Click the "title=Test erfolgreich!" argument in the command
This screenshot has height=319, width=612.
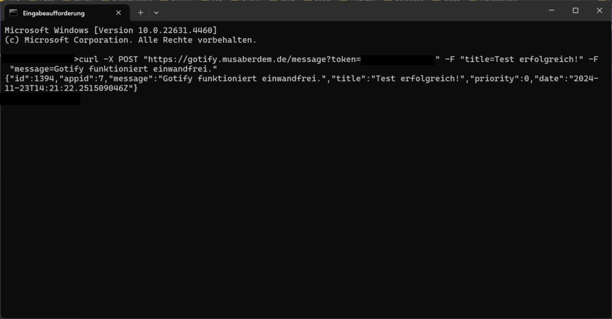tap(521, 59)
